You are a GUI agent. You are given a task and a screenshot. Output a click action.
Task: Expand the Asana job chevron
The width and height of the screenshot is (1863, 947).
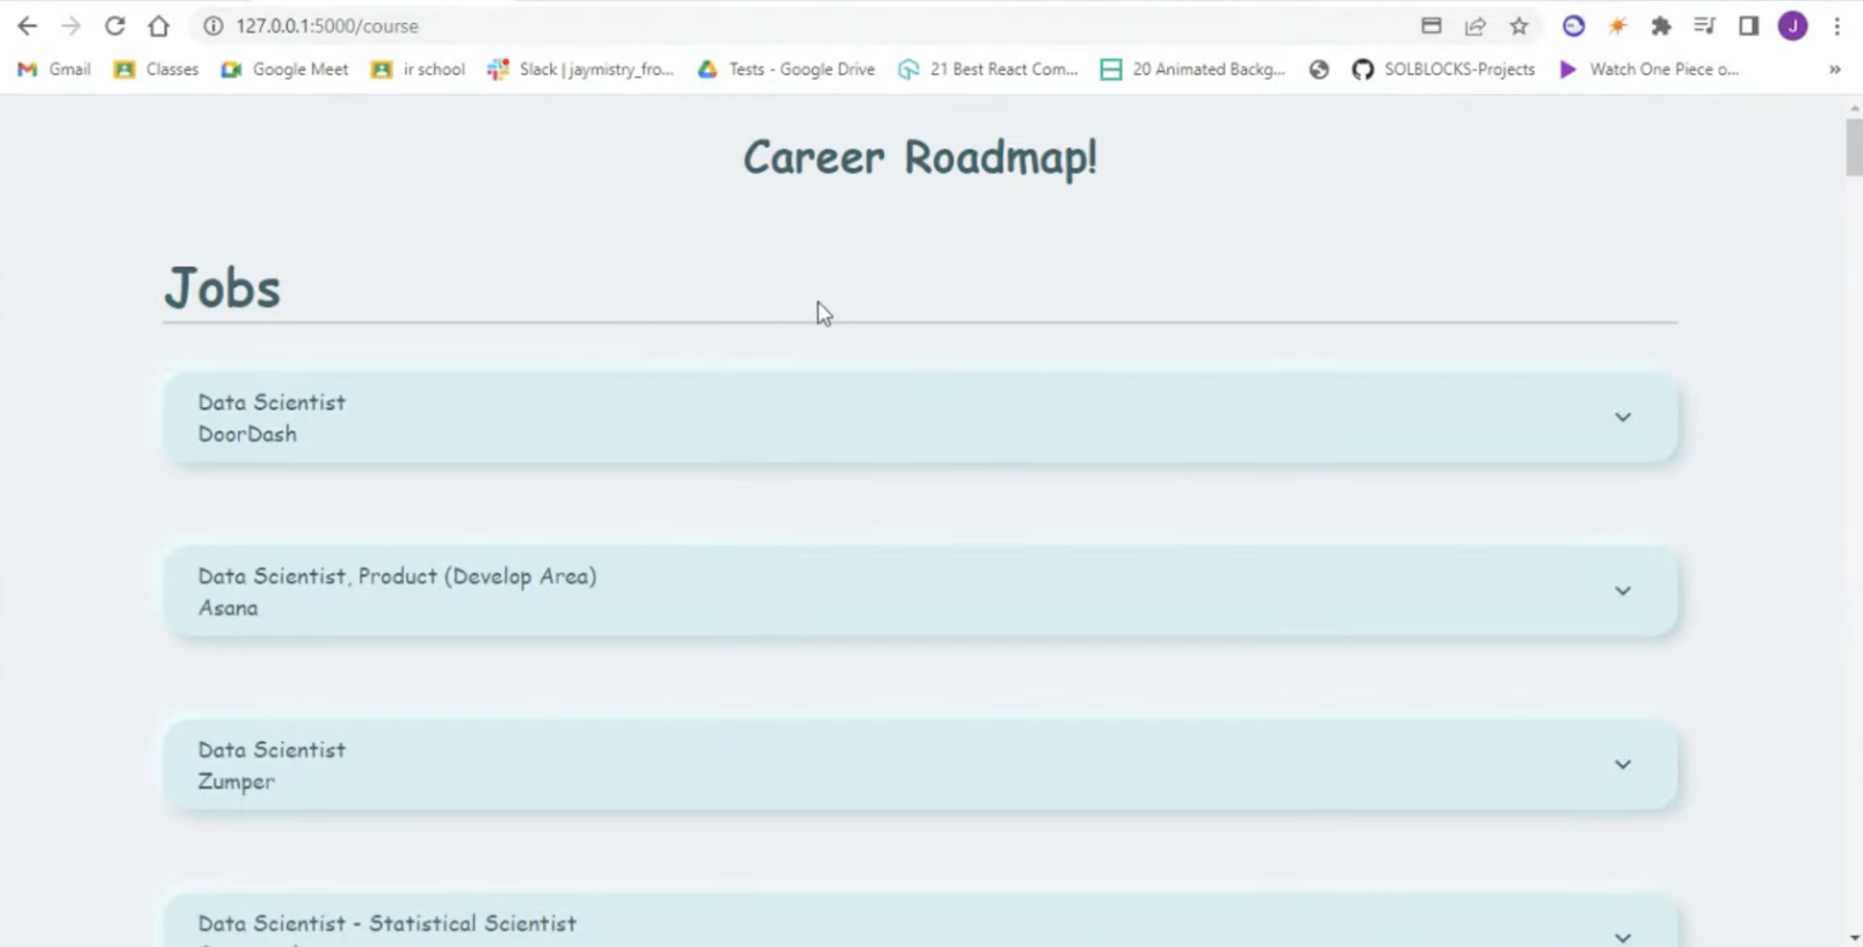(1622, 591)
